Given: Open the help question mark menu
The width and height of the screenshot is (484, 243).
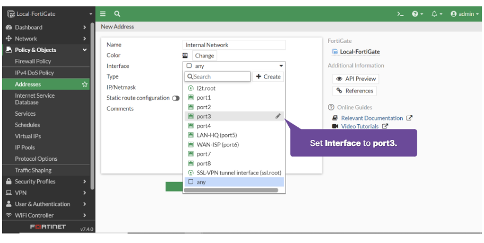Looking at the screenshot, I should pyautogui.click(x=417, y=14).
